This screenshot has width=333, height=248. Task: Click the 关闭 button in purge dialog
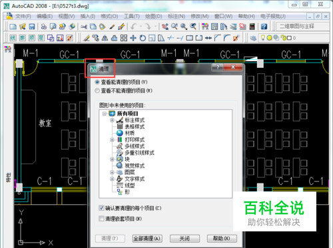point(184,239)
